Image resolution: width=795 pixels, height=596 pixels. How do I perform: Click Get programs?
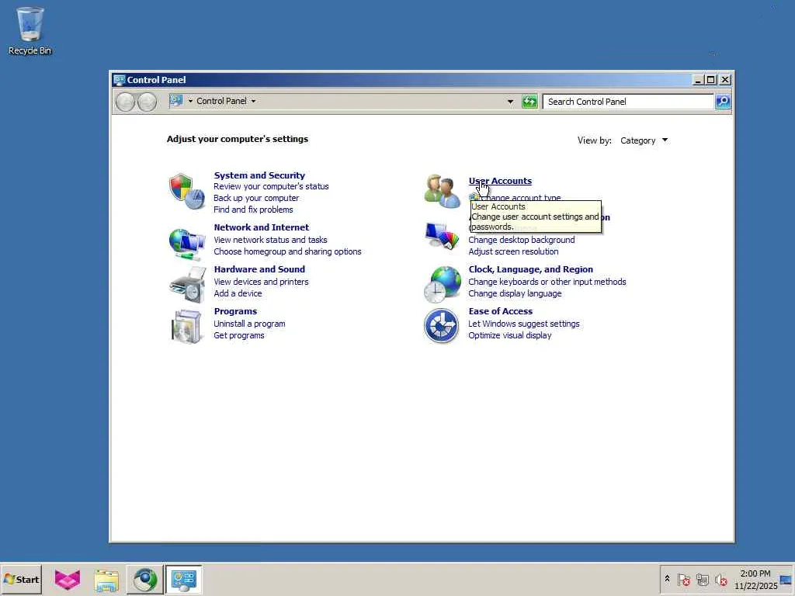coord(239,335)
